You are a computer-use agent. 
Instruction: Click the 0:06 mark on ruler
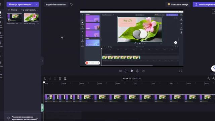click(64, 84)
